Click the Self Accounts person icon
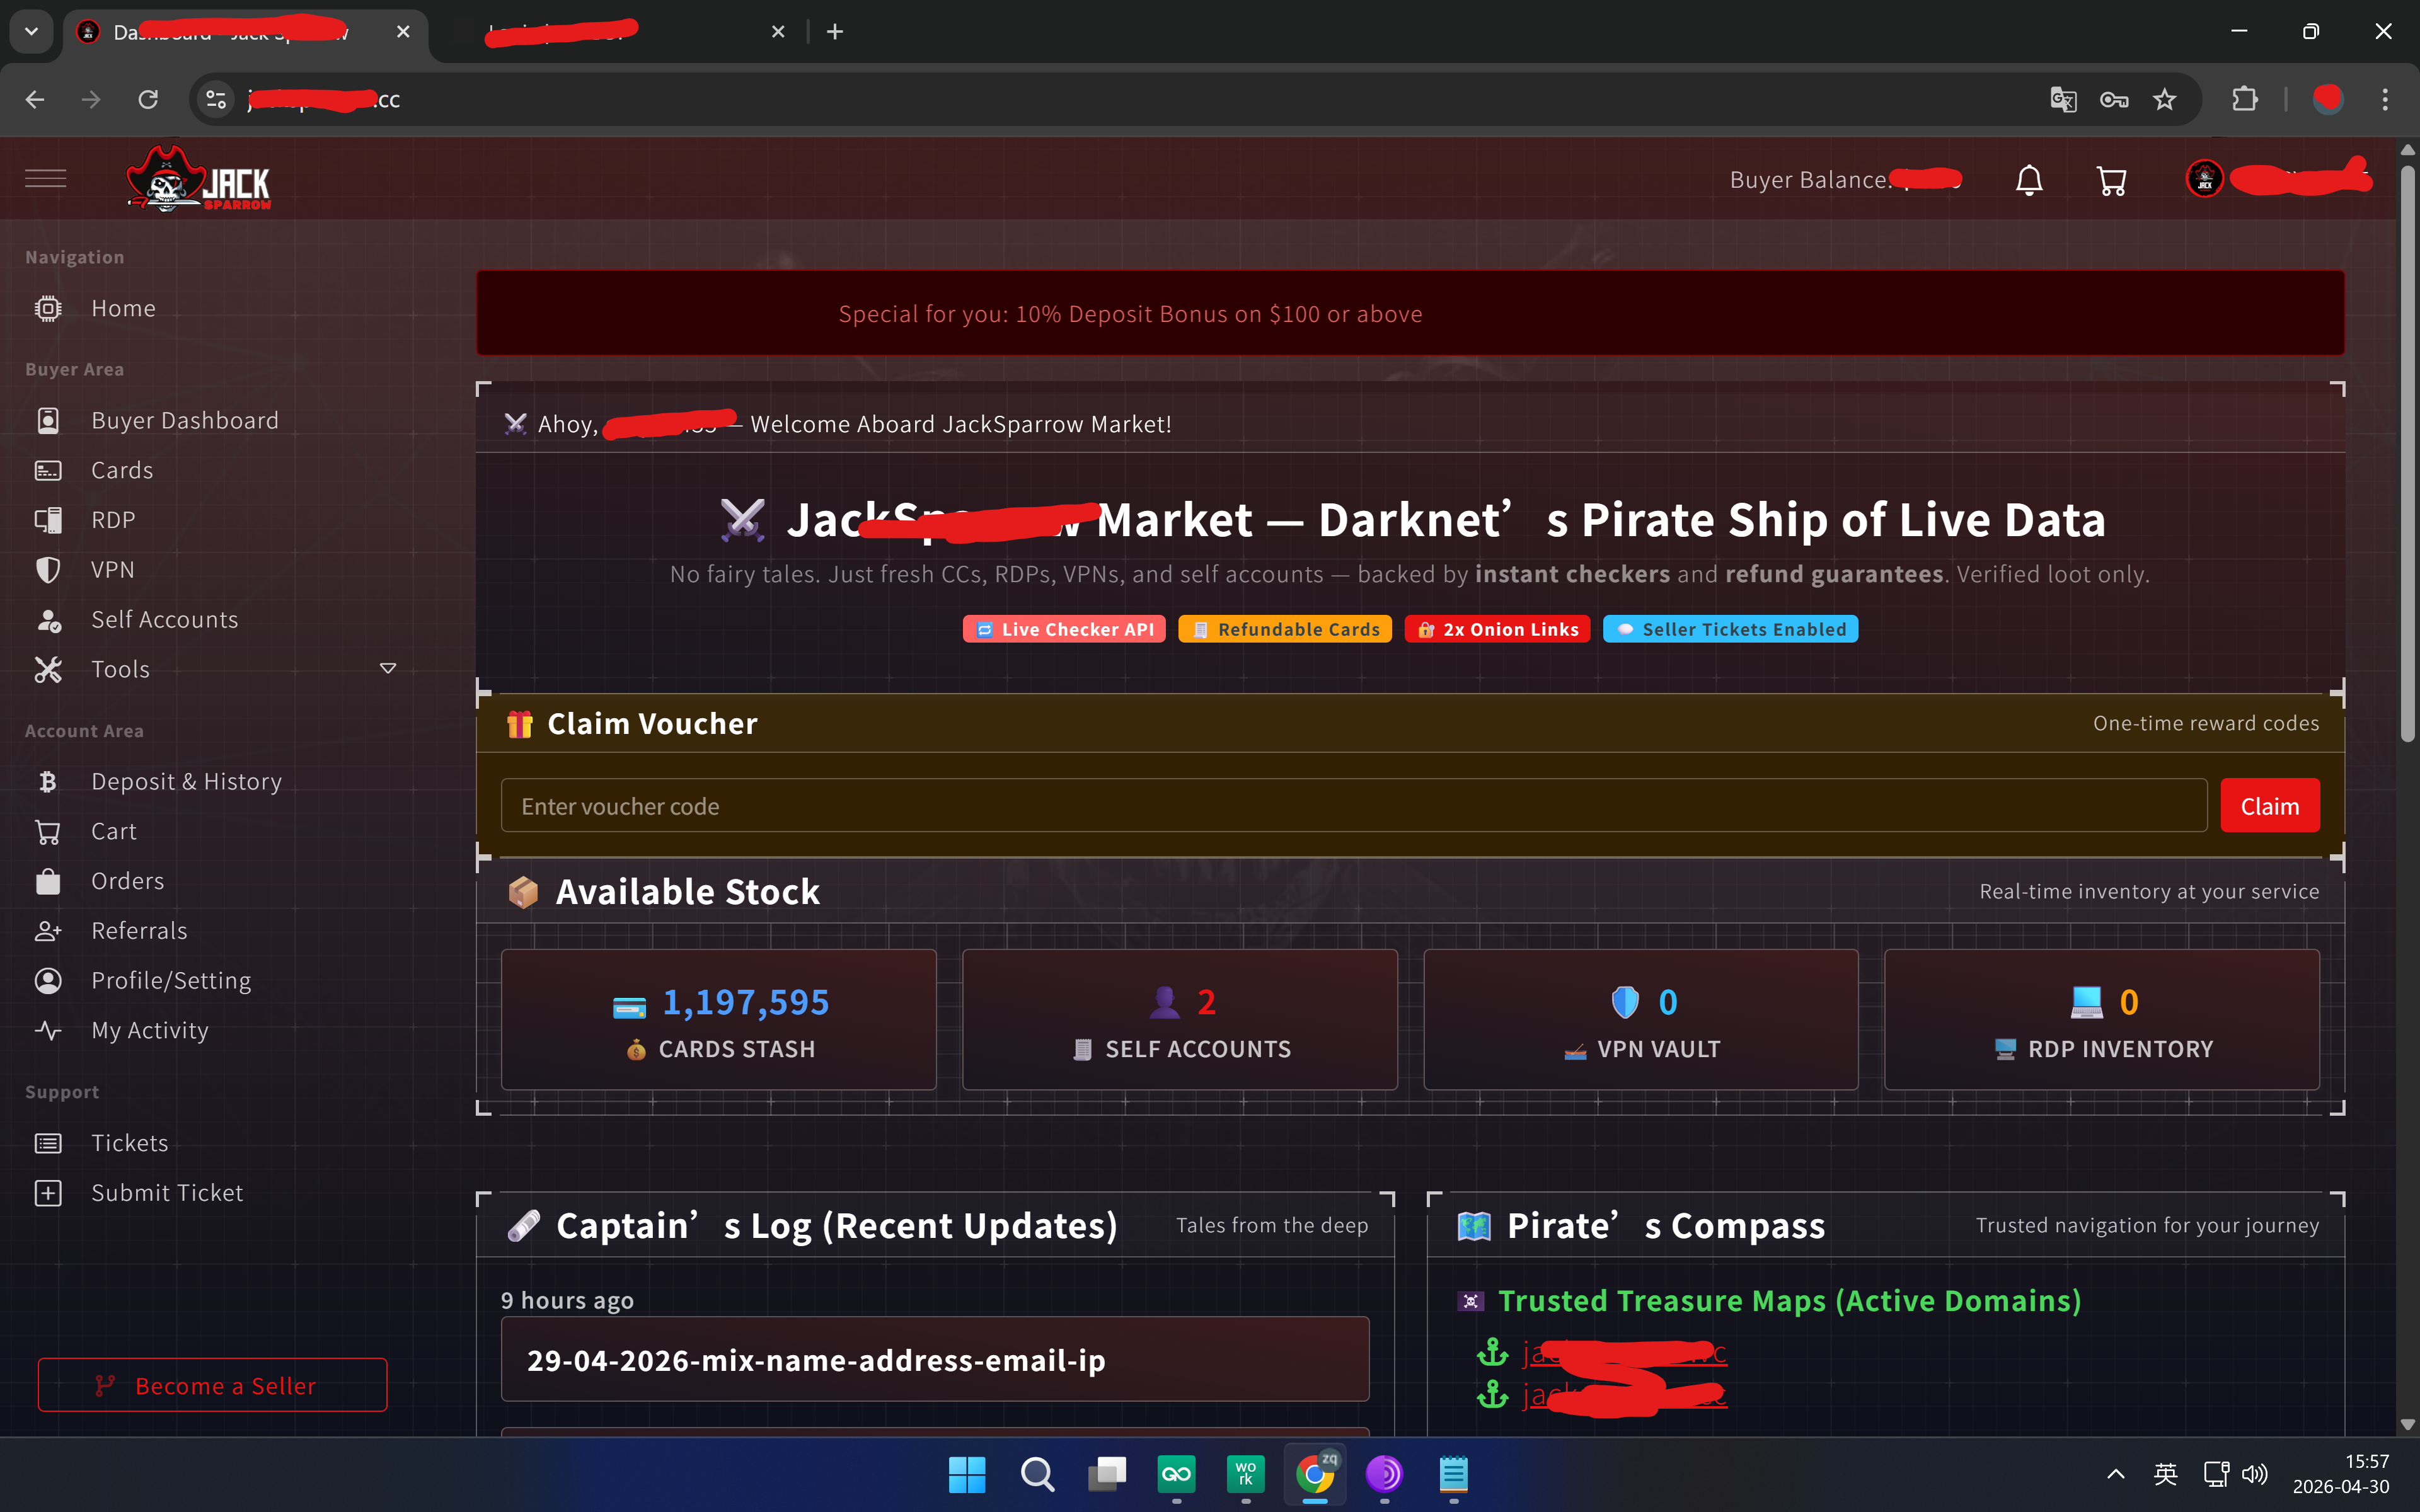 [48, 620]
